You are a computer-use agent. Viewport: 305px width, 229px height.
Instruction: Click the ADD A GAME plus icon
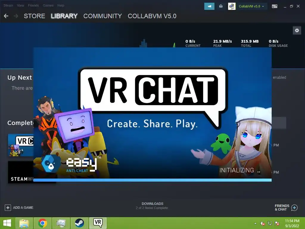click(8, 208)
